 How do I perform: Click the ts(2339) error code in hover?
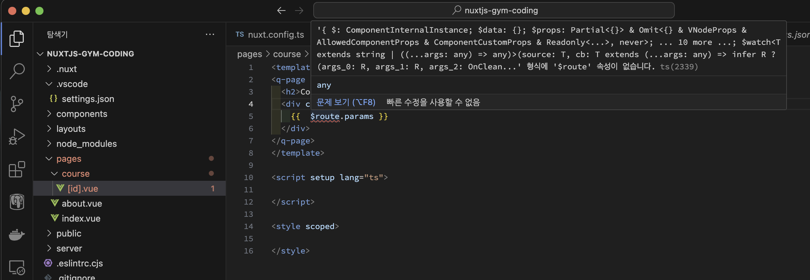(679, 67)
